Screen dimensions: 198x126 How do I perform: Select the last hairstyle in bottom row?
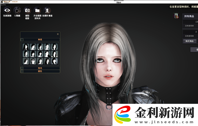click(x=54, y=61)
